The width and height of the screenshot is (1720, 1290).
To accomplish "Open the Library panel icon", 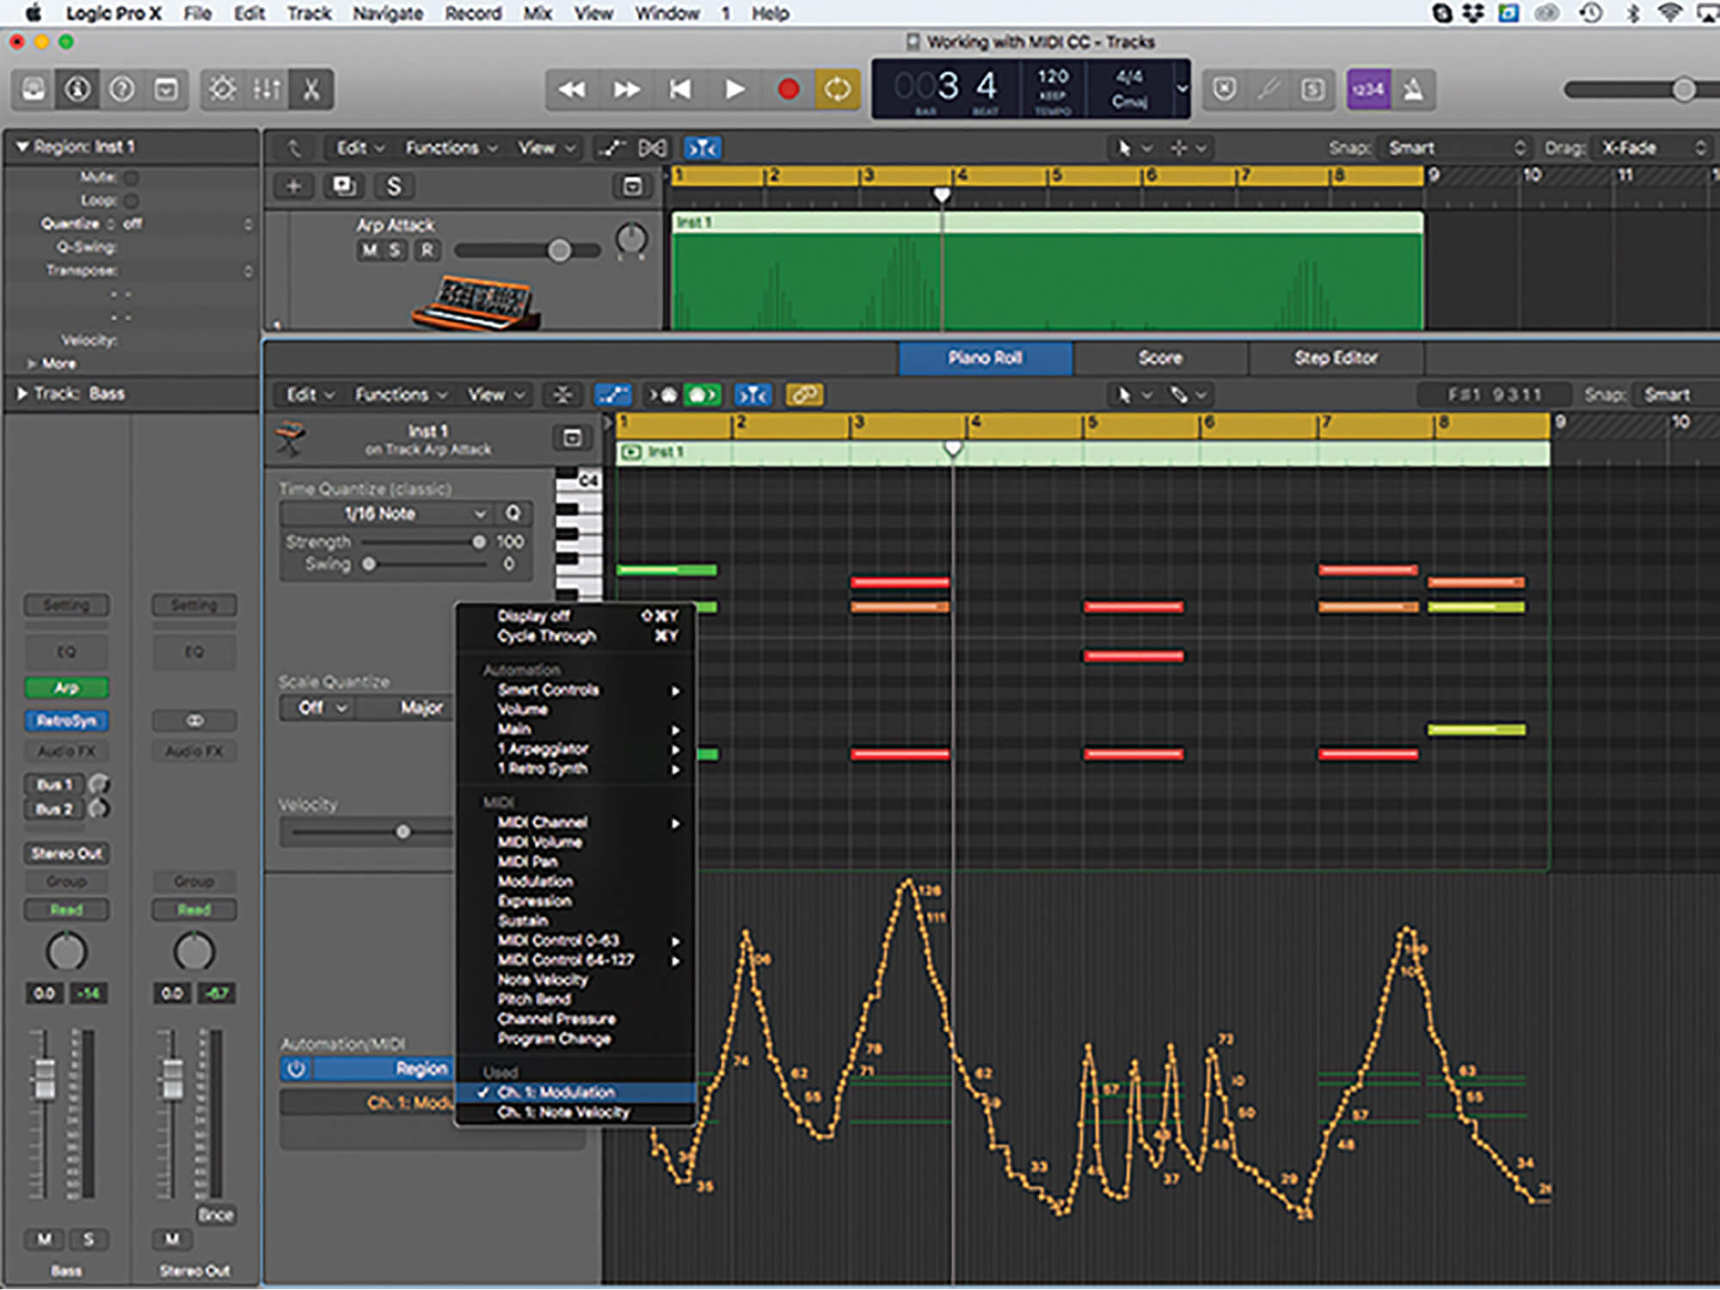I will click(31, 89).
